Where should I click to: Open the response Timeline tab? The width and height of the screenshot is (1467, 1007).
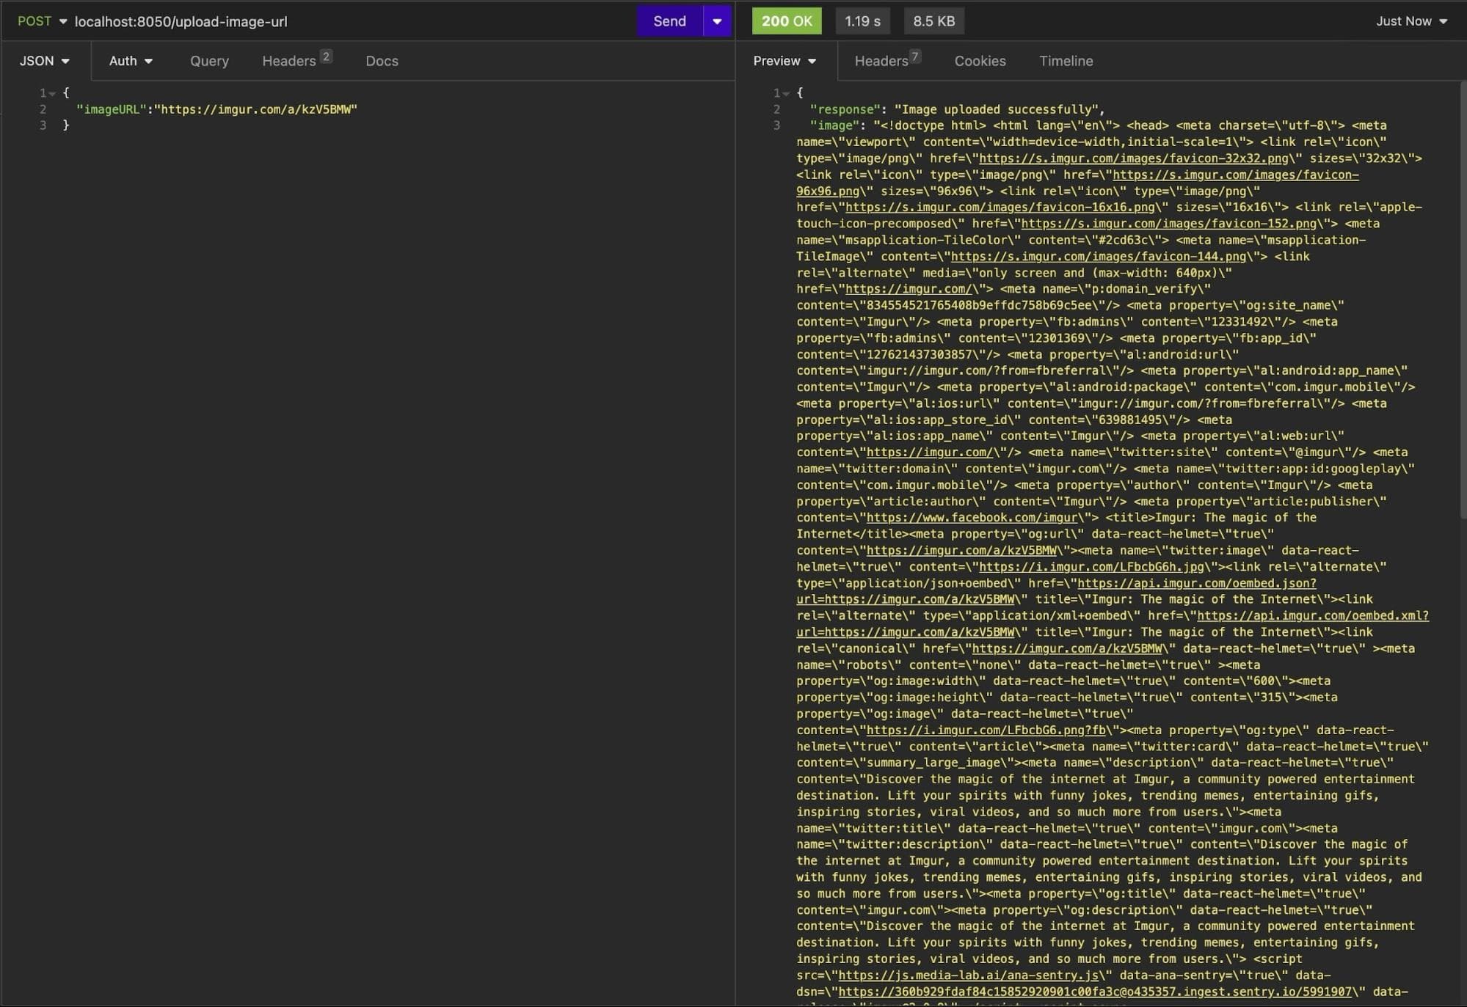pos(1066,61)
